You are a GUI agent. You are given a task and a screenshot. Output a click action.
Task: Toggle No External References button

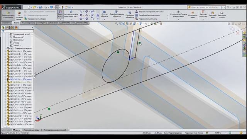tap(19, 15)
